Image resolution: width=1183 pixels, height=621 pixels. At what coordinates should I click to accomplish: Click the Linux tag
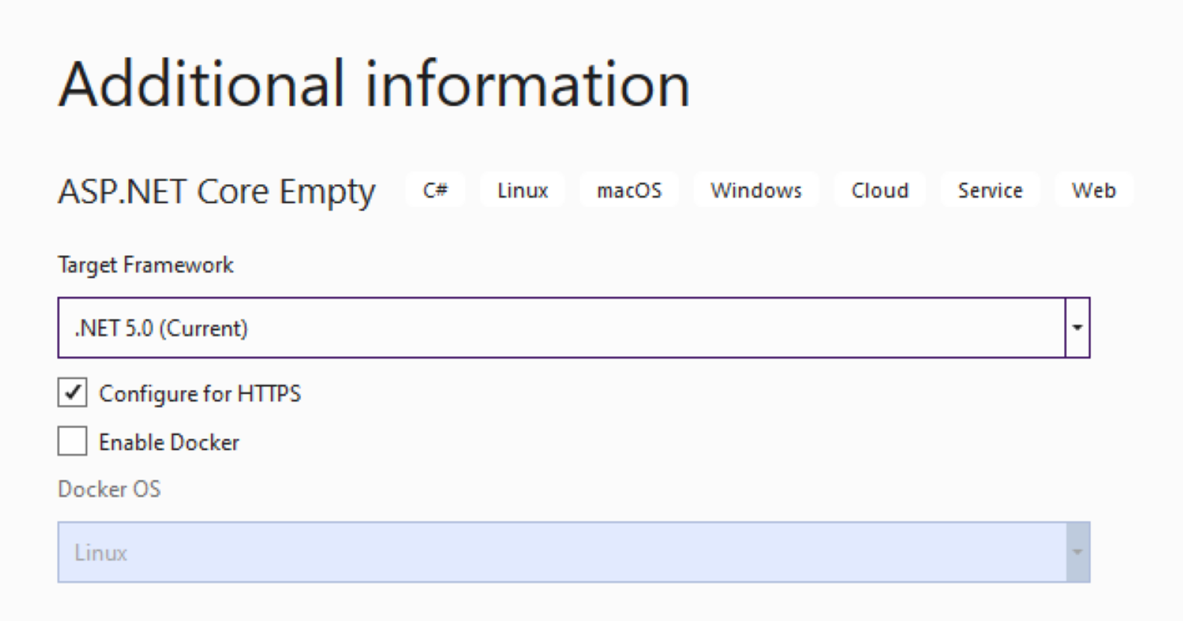[523, 190]
